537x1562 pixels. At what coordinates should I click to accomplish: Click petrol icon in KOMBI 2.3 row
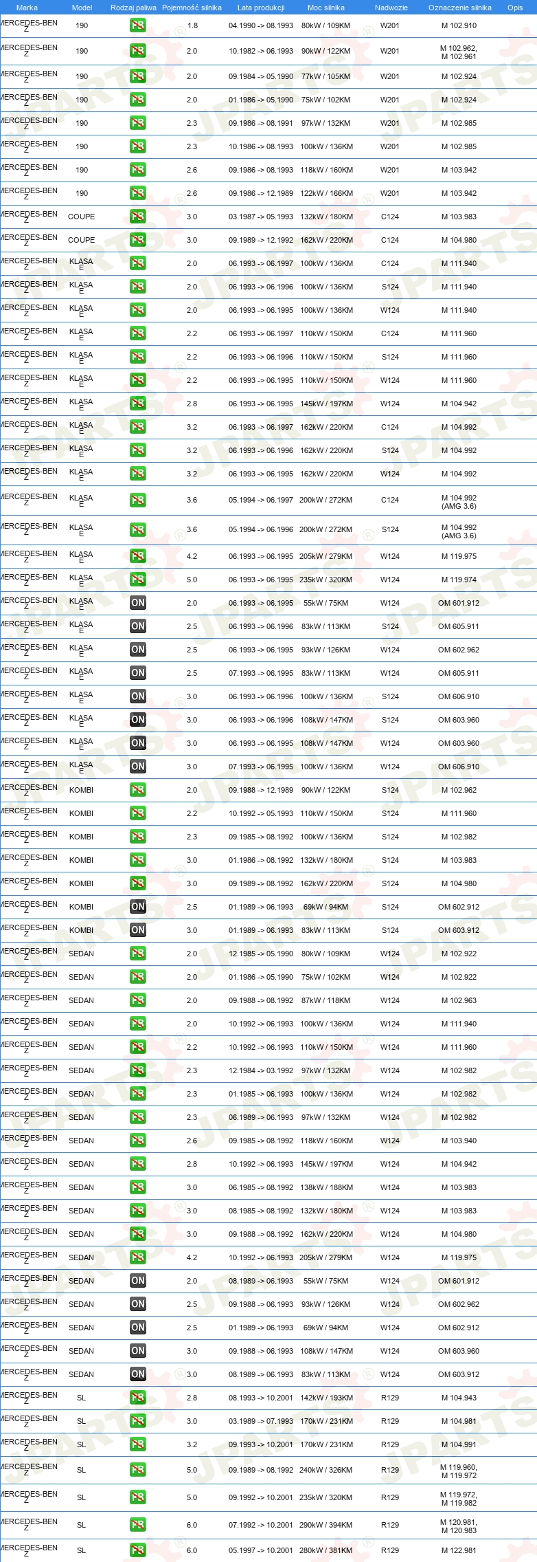(x=137, y=837)
